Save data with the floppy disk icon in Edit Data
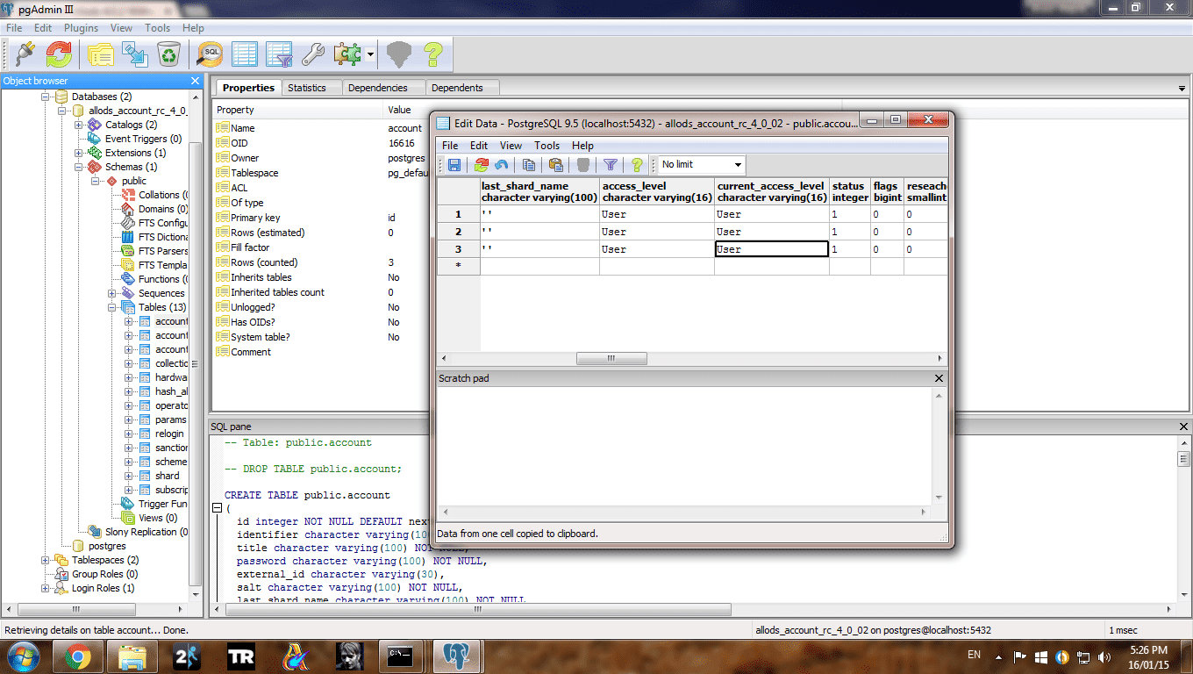Image resolution: width=1193 pixels, height=674 pixels. (454, 164)
